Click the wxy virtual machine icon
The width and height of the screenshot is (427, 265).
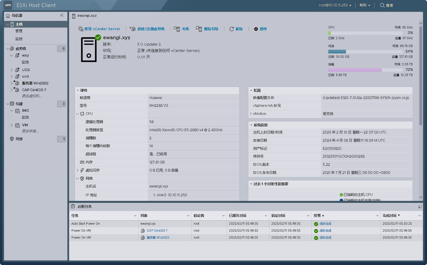pos(17,55)
